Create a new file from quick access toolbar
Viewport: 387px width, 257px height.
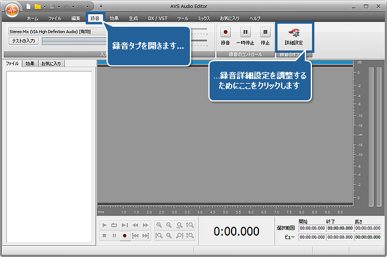coord(29,7)
